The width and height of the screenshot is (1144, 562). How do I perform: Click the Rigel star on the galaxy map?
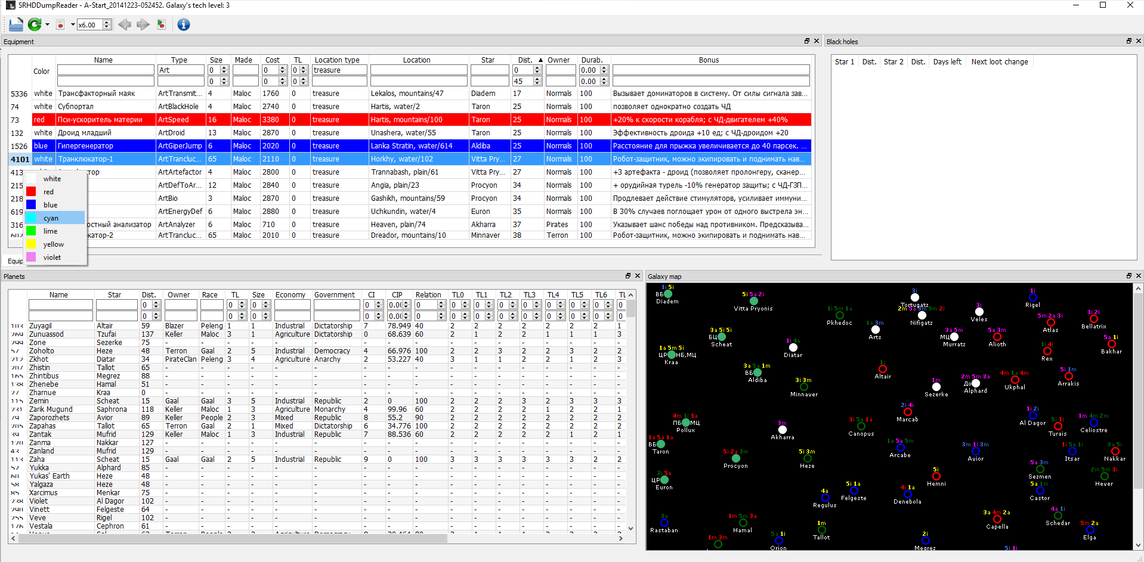click(x=1033, y=297)
